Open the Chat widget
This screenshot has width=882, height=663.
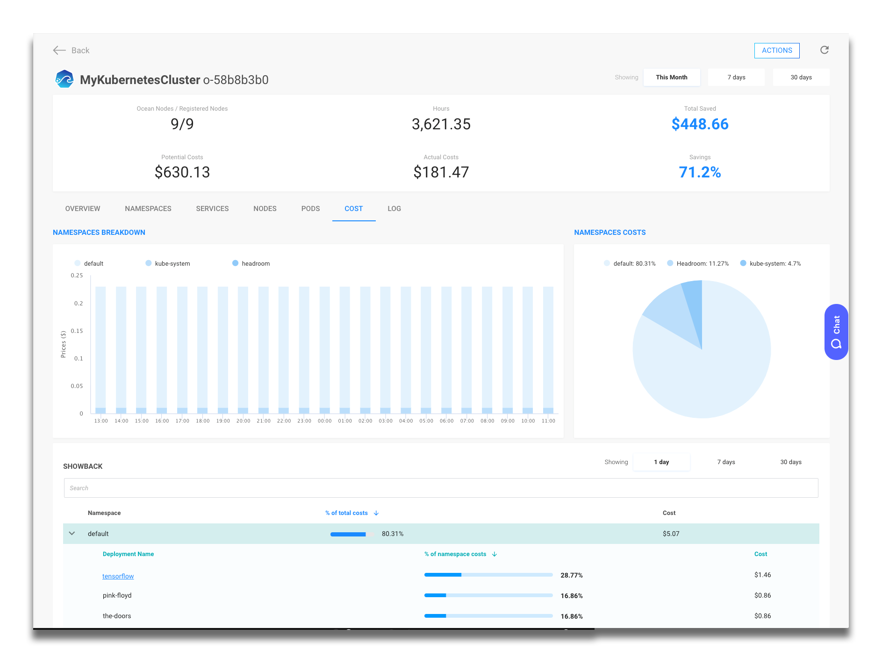coord(836,332)
